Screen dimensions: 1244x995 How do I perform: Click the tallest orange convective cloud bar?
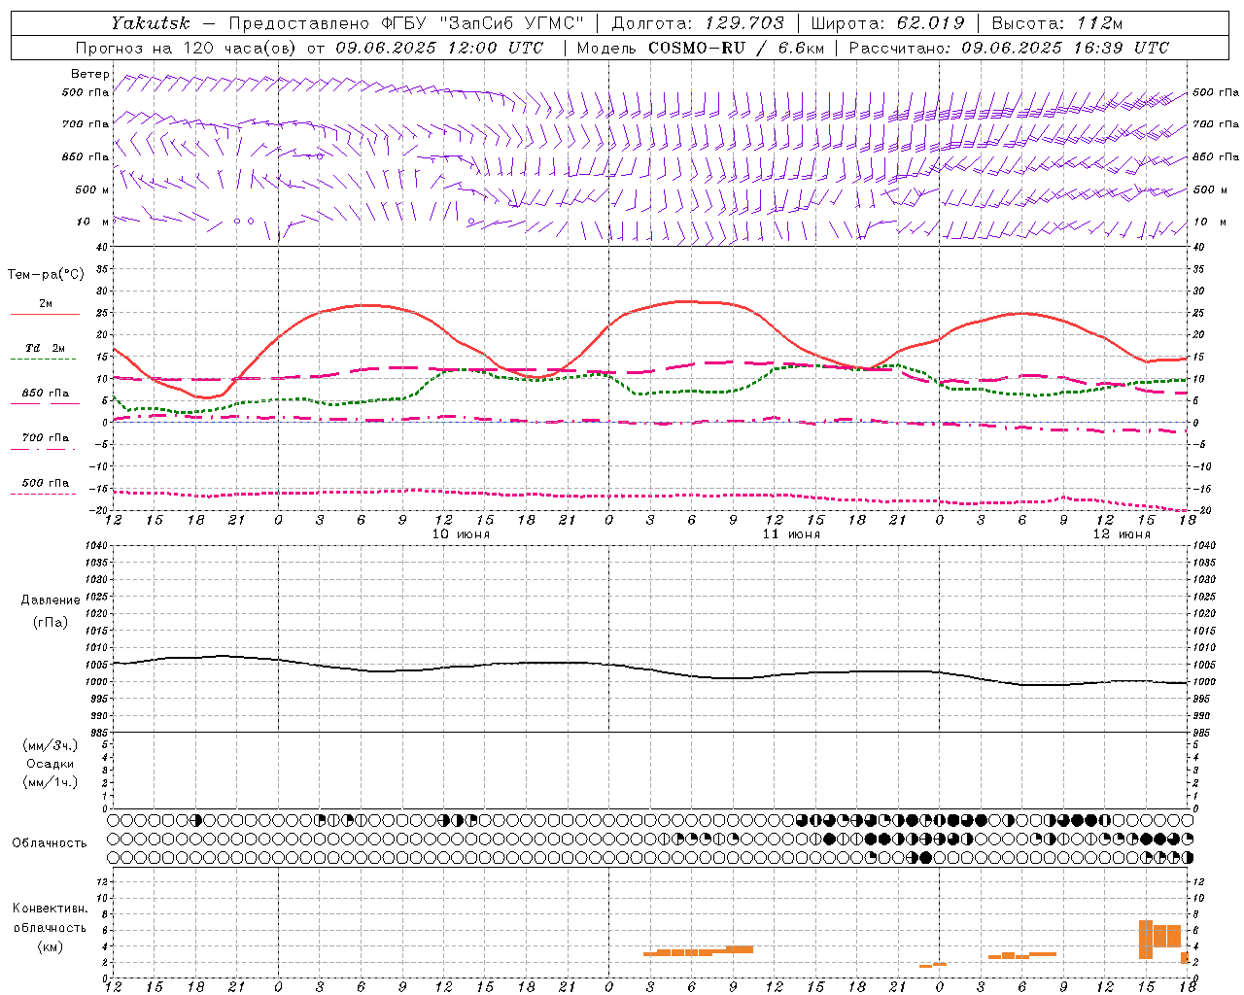coord(1146,940)
